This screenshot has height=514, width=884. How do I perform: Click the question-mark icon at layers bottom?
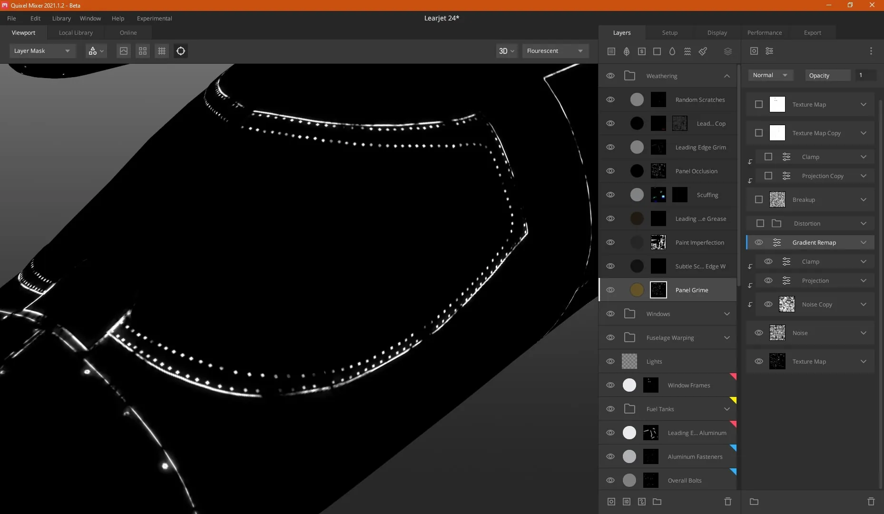[642, 502]
